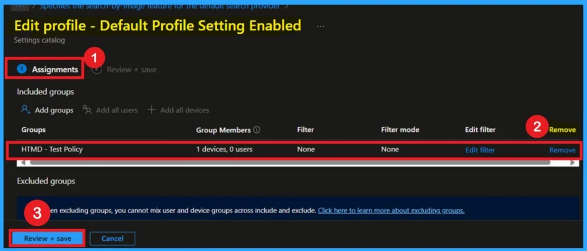This screenshot has width=587, height=251.
Task: Click the horizontal scrollbar left arrow
Action: pos(22,163)
